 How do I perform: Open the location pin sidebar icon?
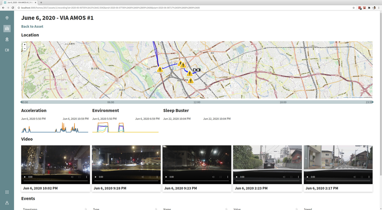(x=7, y=18)
